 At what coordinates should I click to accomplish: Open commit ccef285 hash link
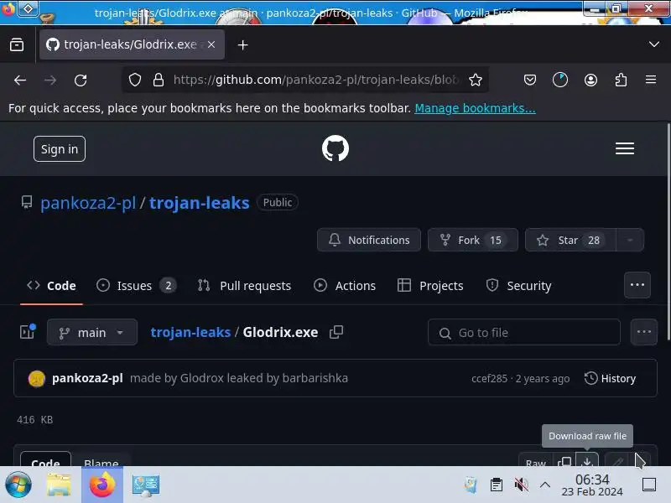pos(489,379)
